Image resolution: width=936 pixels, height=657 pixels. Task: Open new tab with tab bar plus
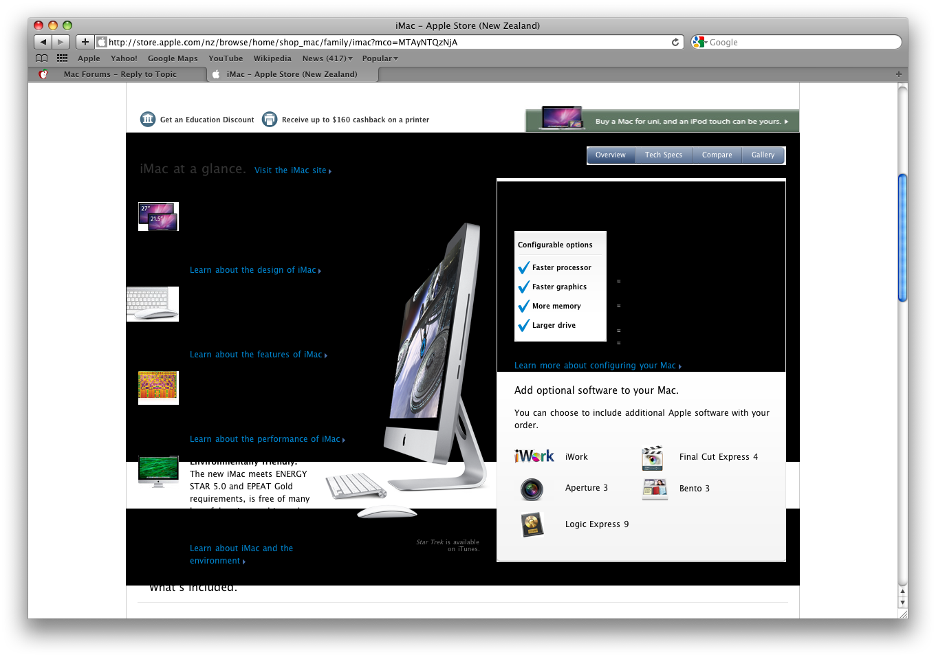(x=898, y=74)
